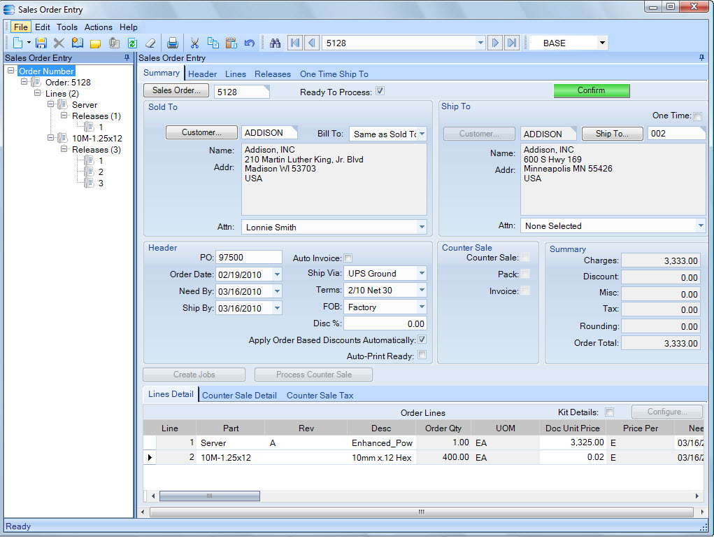Image resolution: width=714 pixels, height=537 pixels.
Task: Open Ship To Attn None Selected dropdown
Action: (x=700, y=225)
